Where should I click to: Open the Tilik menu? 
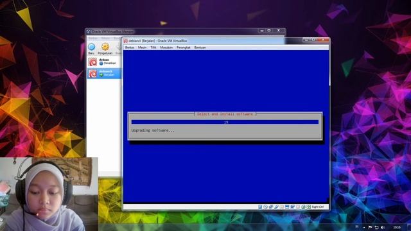(x=153, y=47)
